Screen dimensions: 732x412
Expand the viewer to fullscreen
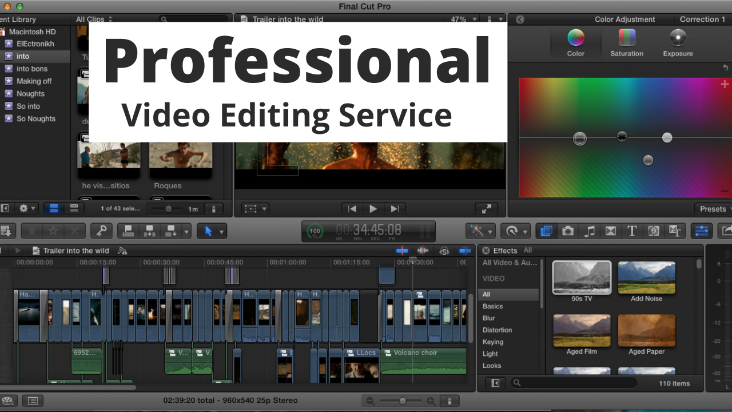(486, 209)
